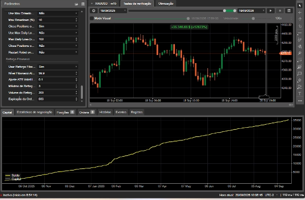This screenshot has width=305, height=200.
Task: Open Use Max Drawdown dropdown
Action: coord(58,13)
